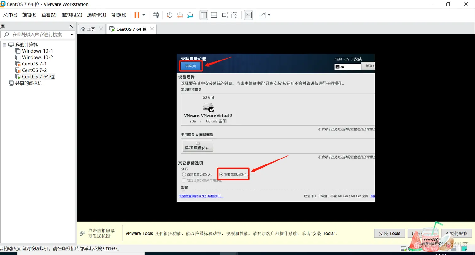
Task: Click the 'VMware, VMware Virtual S' disk label
Action: coord(208,115)
